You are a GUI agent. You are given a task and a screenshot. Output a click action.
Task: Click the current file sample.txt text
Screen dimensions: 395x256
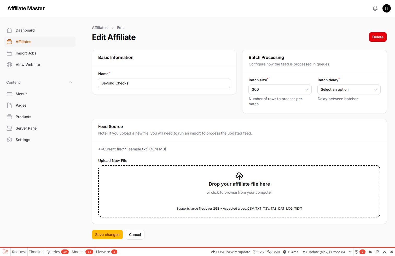132,149
